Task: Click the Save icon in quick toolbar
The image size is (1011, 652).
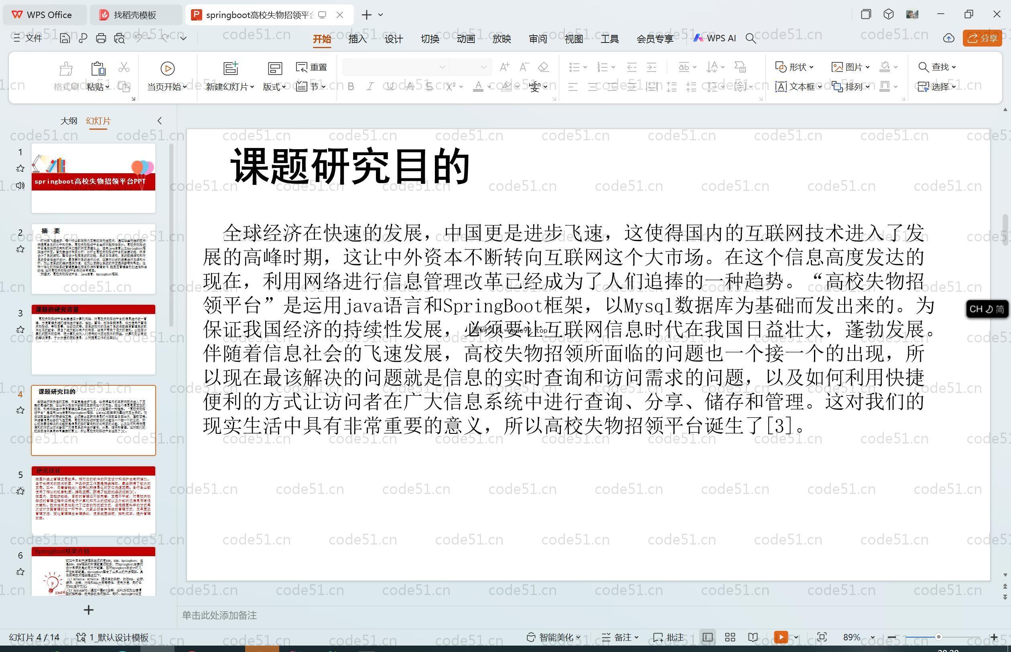Action: 65,38
